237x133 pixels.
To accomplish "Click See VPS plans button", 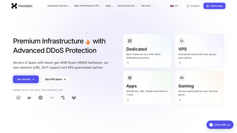I will [56, 79].
